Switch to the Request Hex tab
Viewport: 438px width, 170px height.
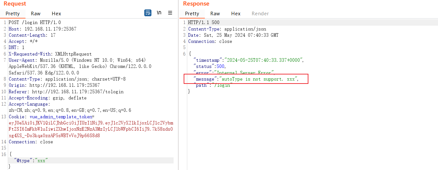(x=56, y=14)
